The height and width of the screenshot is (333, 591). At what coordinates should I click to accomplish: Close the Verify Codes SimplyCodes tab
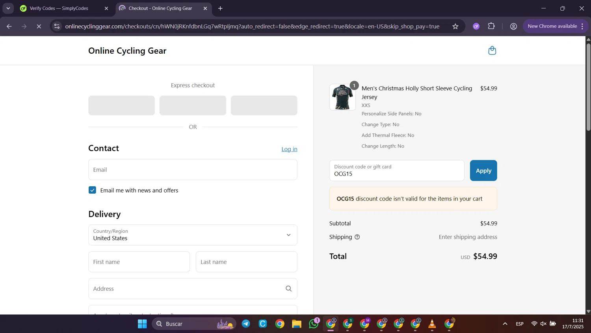[106, 8]
